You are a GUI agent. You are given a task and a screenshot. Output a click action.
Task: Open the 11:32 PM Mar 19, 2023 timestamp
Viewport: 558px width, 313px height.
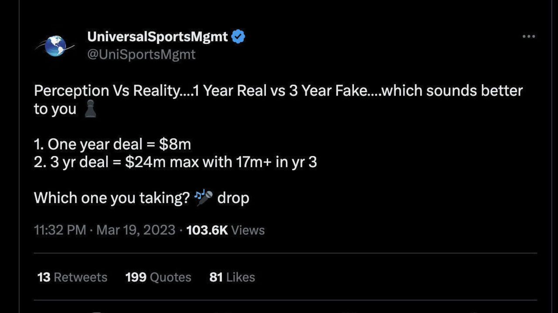pyautogui.click(x=105, y=230)
